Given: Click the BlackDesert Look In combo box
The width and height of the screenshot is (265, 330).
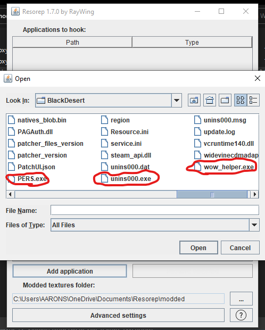Looking at the screenshot, I should [109, 101].
